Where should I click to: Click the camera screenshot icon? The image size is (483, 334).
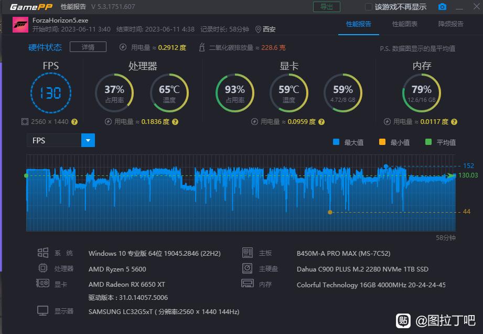[442, 7]
